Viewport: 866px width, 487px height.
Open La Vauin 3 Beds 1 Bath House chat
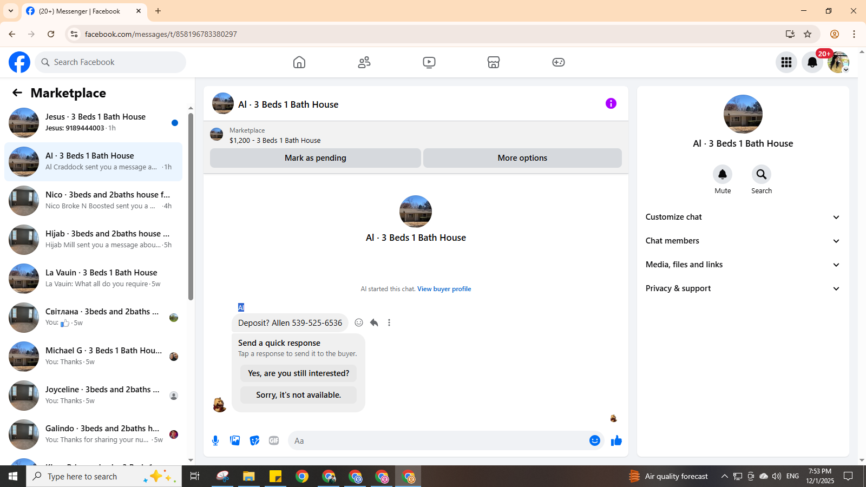coord(93,279)
